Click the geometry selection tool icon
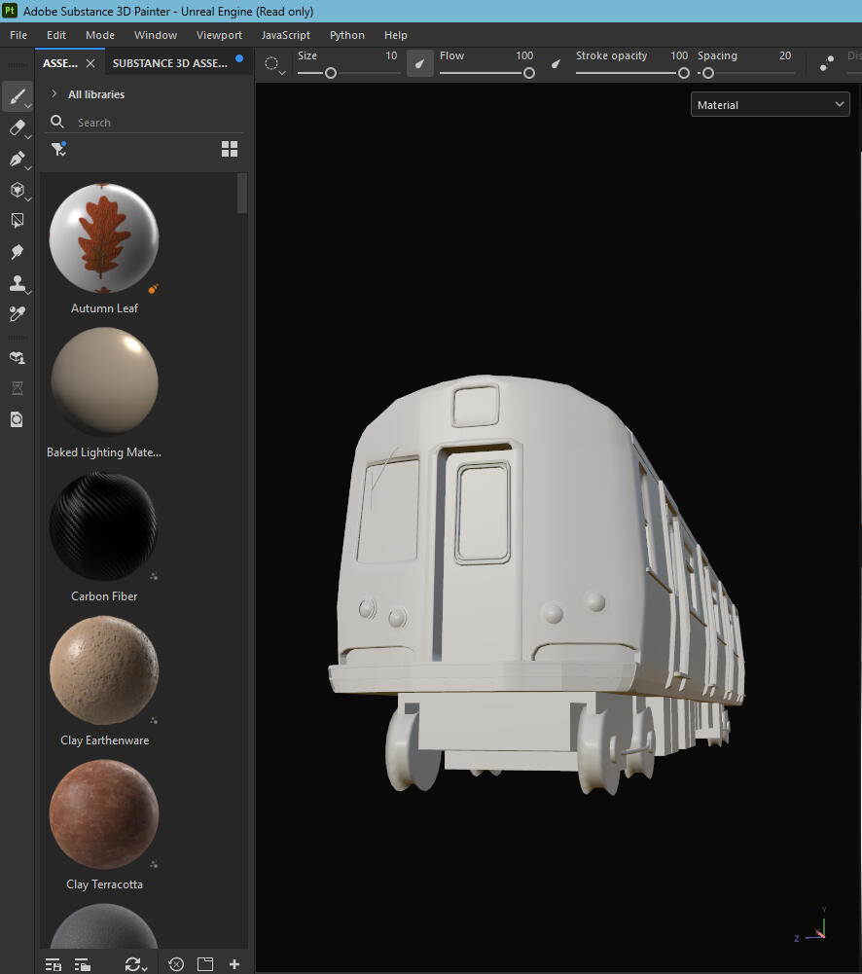862x974 pixels. 17,221
